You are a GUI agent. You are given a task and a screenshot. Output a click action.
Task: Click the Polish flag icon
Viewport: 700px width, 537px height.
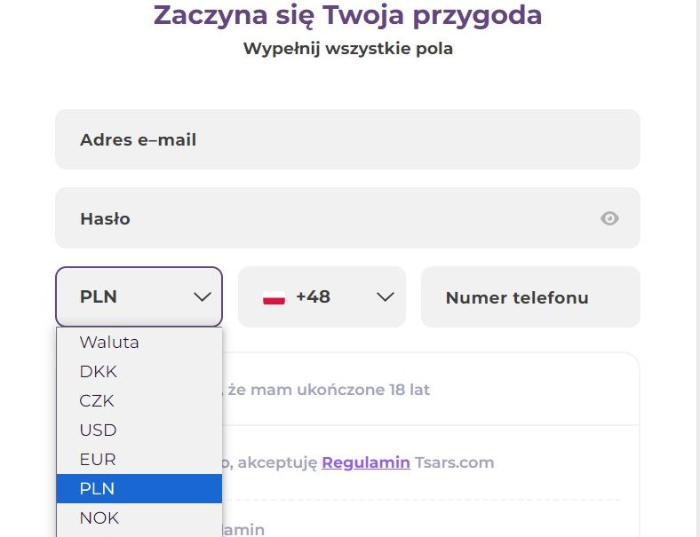(x=274, y=297)
